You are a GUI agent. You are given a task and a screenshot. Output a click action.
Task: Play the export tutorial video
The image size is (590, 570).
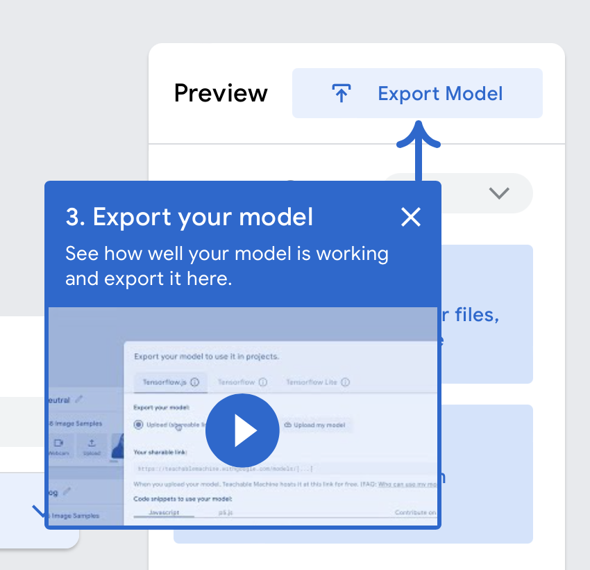click(242, 431)
